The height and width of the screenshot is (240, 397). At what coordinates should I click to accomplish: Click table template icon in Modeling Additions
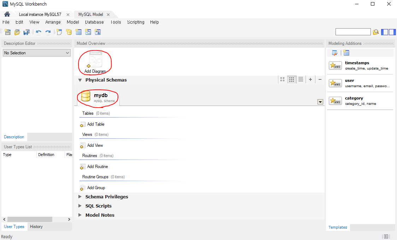(346, 53)
